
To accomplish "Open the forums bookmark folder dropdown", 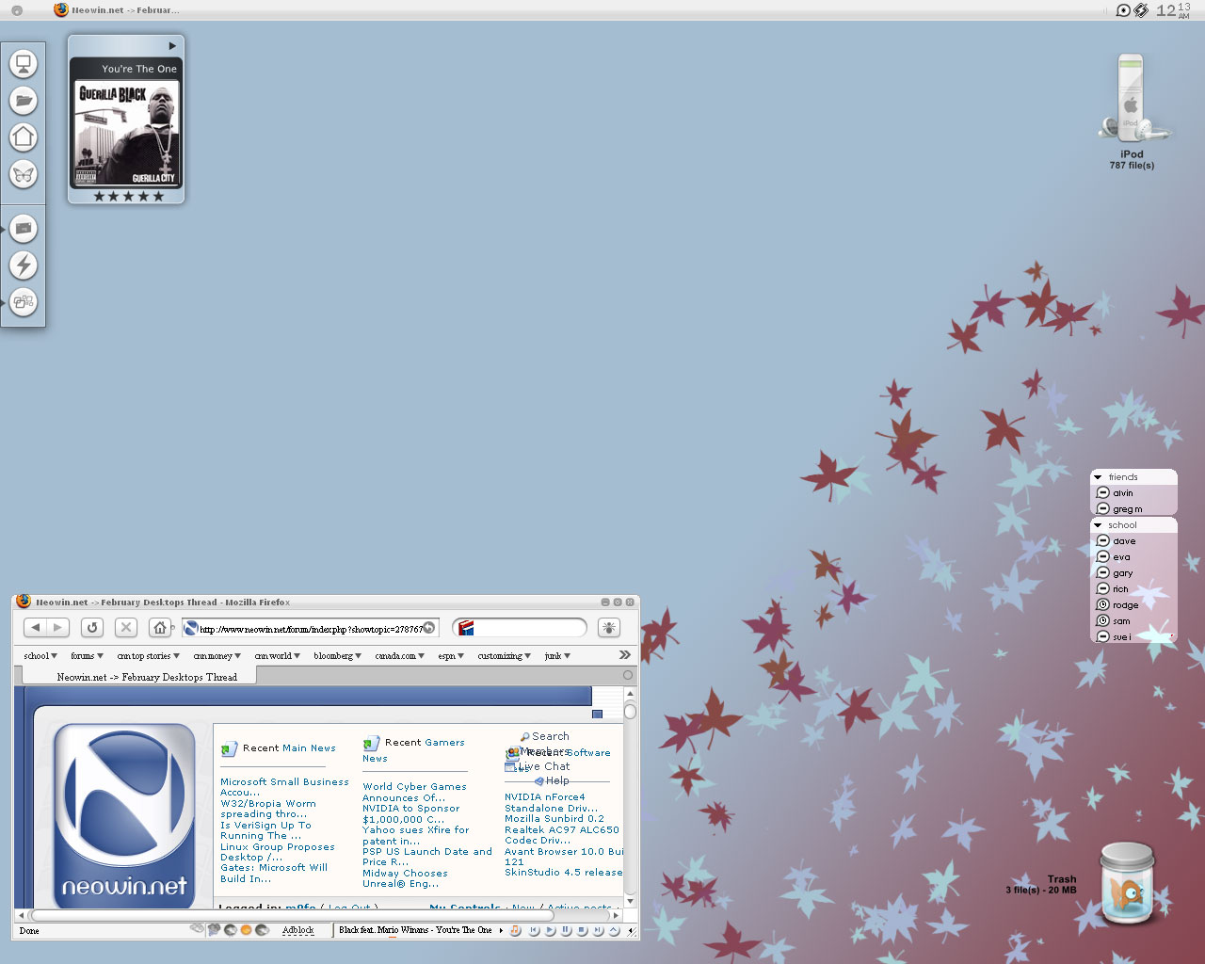I will [87, 656].
